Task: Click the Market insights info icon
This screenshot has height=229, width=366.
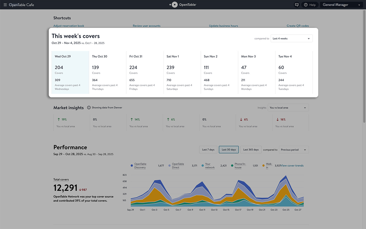Action: (x=89, y=107)
